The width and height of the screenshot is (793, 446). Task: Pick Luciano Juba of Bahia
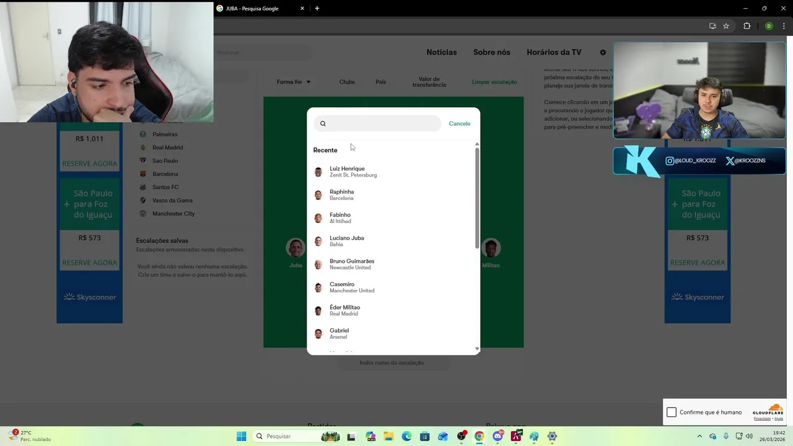coord(393,241)
